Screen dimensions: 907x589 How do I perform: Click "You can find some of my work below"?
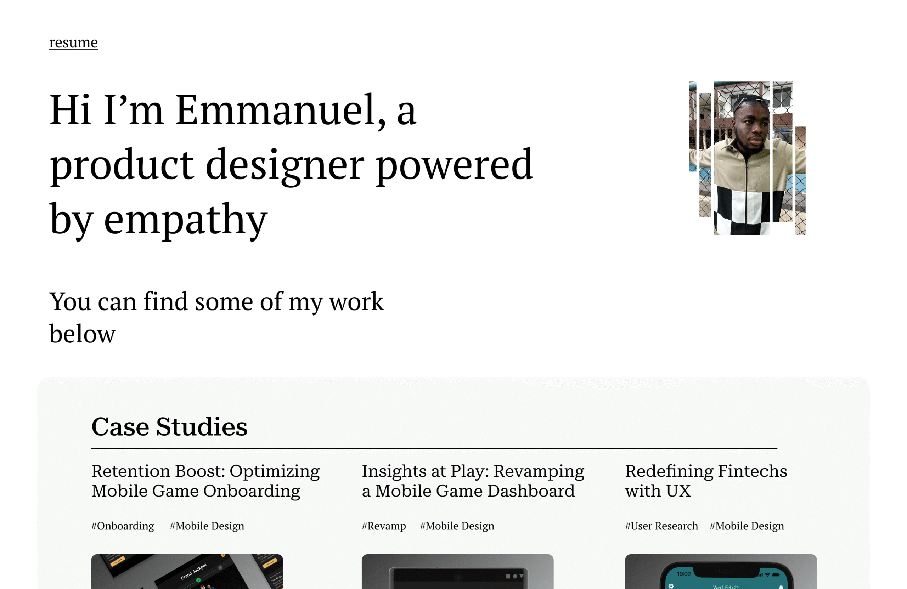coord(216,317)
